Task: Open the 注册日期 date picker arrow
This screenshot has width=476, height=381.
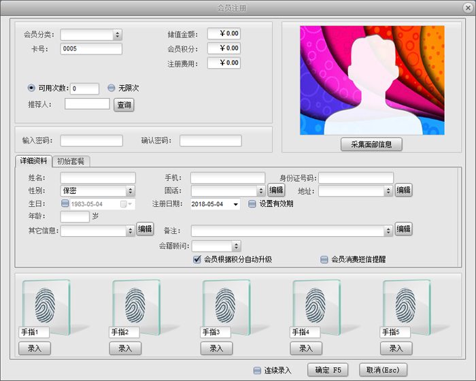Action: (x=235, y=204)
